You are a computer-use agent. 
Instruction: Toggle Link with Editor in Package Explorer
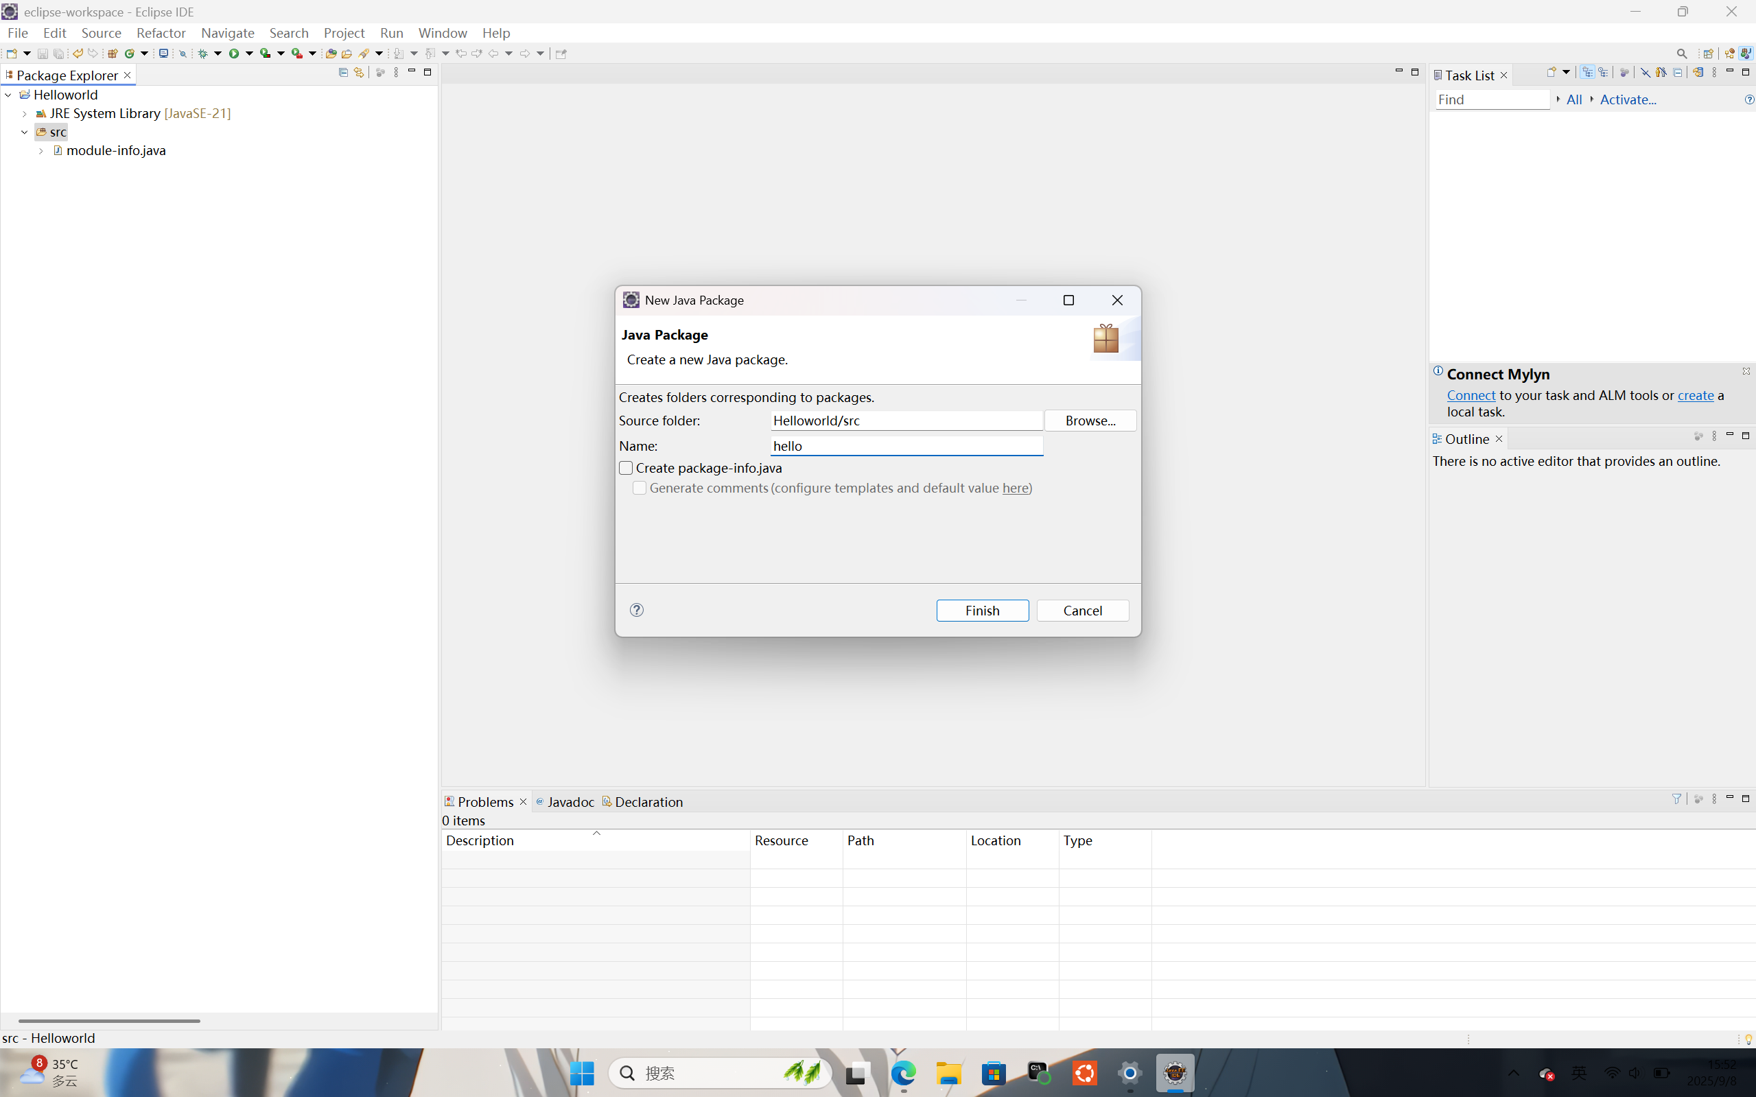click(x=358, y=72)
